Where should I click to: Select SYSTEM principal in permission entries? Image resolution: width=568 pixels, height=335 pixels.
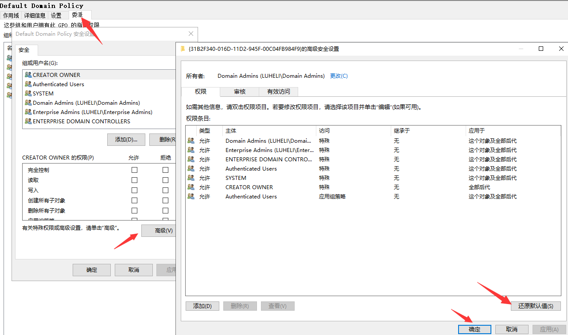tap(236, 178)
